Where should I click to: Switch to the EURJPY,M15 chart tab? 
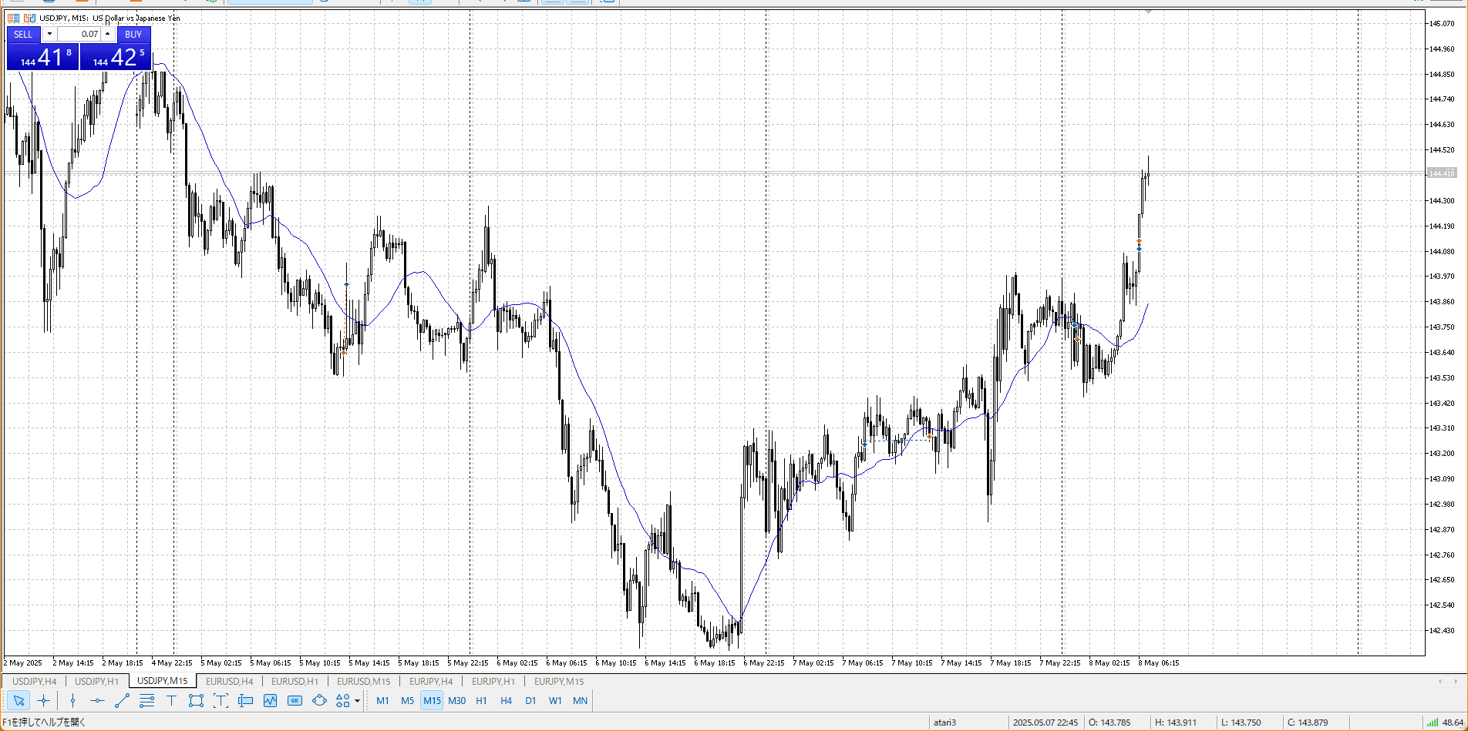(558, 681)
